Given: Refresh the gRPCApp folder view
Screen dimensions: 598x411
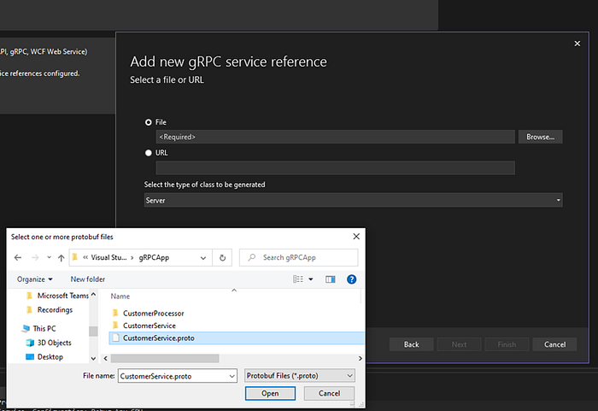Looking at the screenshot, I should click(x=222, y=257).
